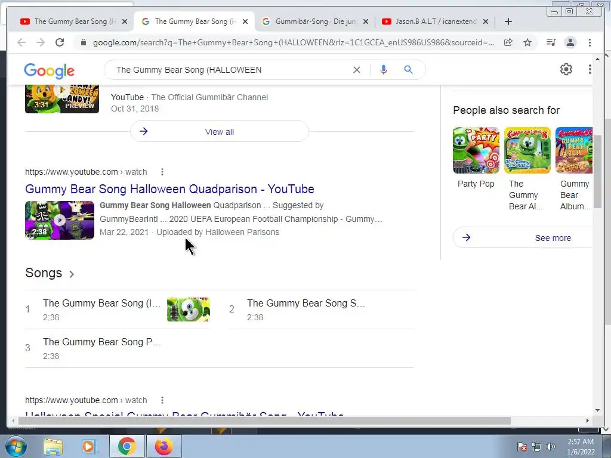This screenshot has height=458, width=611.
Task: Open Google settings gear icon
Action: click(566, 69)
